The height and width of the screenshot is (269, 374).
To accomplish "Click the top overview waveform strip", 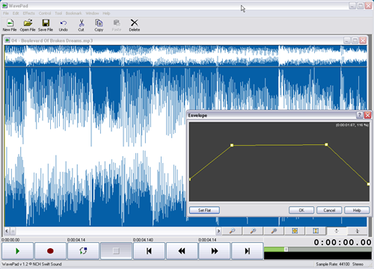I will click(186, 56).
